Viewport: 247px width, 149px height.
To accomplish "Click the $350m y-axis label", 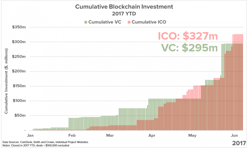I will [x=19, y=27].
